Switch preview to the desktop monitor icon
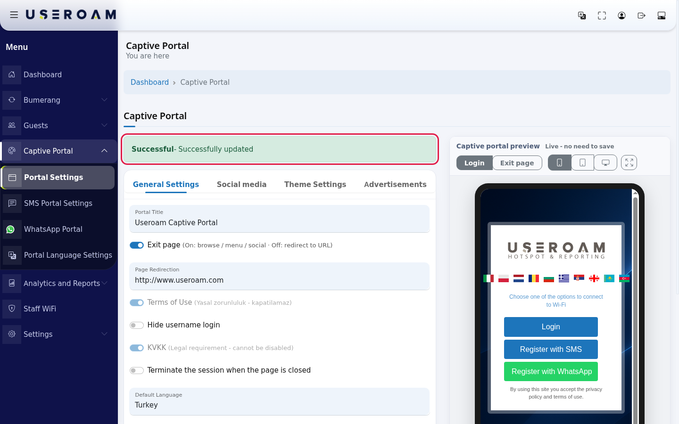This screenshot has width=679, height=424. 605,163
